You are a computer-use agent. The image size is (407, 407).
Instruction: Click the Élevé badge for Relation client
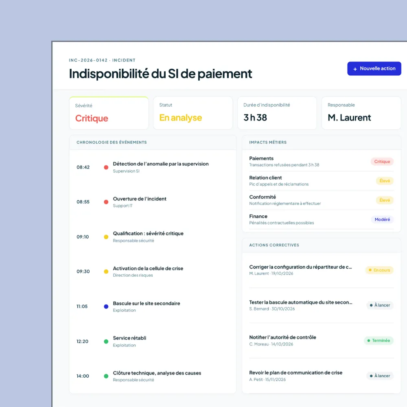pos(385,181)
